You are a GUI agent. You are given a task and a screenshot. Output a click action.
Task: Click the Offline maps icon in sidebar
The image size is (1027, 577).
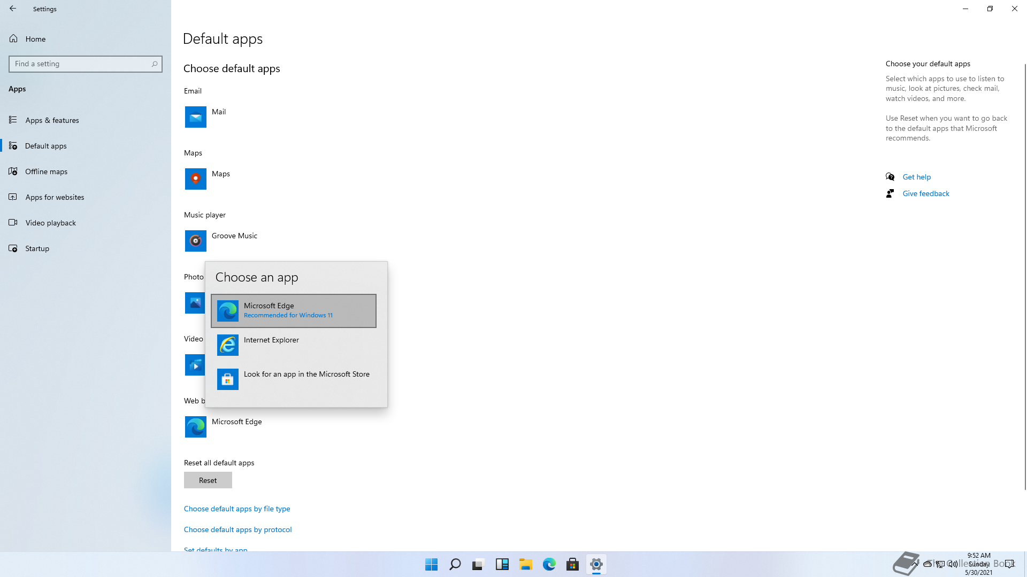coord(13,171)
